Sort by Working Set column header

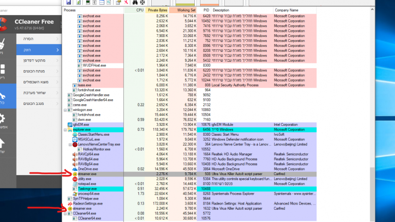coord(183,10)
